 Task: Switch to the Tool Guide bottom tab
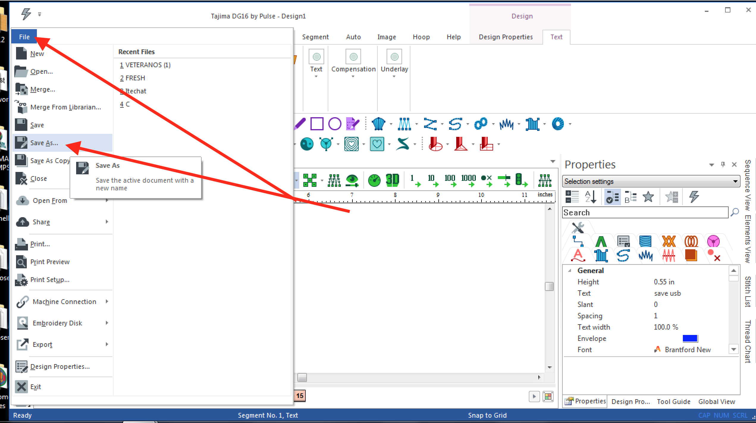click(x=673, y=402)
